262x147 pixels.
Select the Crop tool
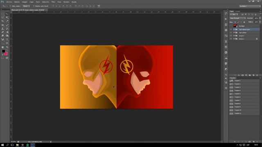tap(3, 21)
